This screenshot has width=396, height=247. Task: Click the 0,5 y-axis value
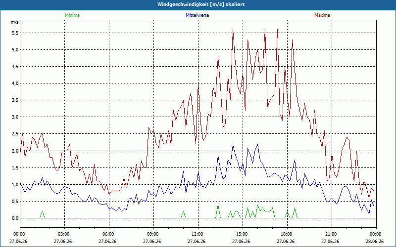[x=15, y=202]
